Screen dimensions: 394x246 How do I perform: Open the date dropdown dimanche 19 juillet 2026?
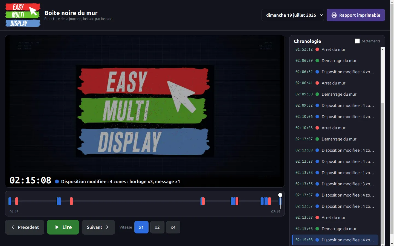coord(292,15)
